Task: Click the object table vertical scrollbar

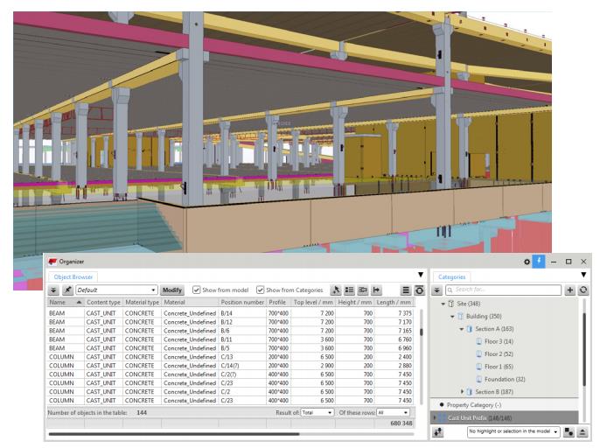Action: coord(422,332)
